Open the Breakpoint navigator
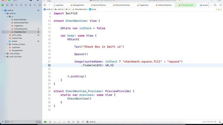This screenshot has width=223, height=125. [x=35, y=5]
